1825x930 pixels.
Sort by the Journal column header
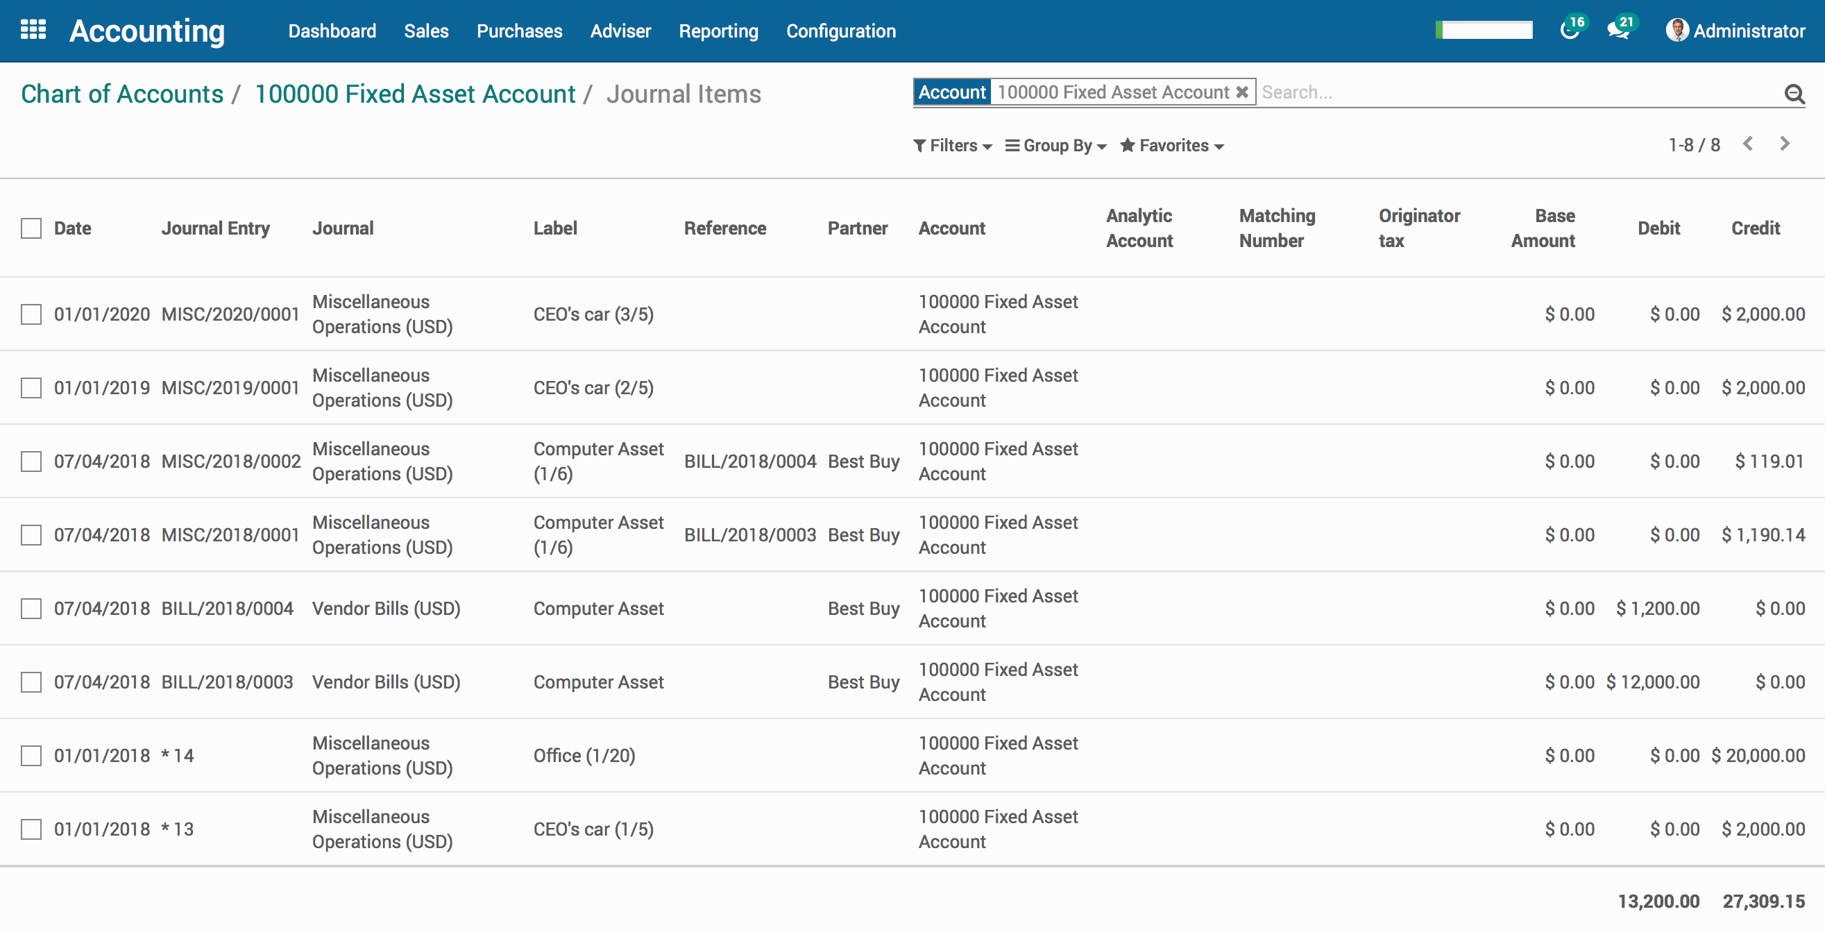coord(343,228)
